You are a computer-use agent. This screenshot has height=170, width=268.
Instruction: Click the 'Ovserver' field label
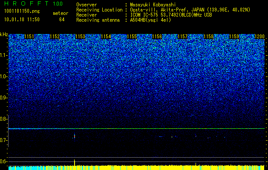[x=86, y=5]
